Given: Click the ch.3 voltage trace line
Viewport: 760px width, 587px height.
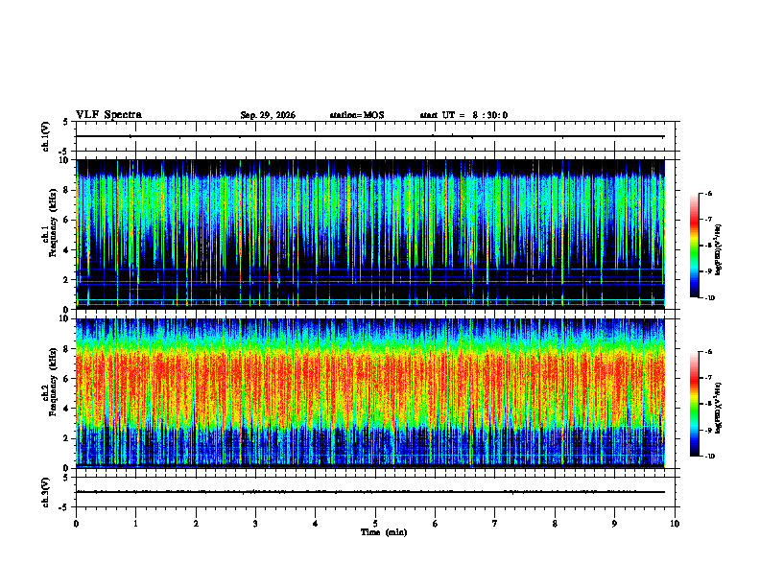Looking at the screenshot, I should coord(369,492).
